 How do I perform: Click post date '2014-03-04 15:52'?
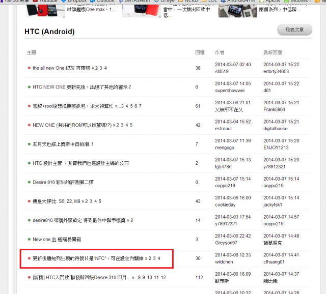tap(233, 122)
